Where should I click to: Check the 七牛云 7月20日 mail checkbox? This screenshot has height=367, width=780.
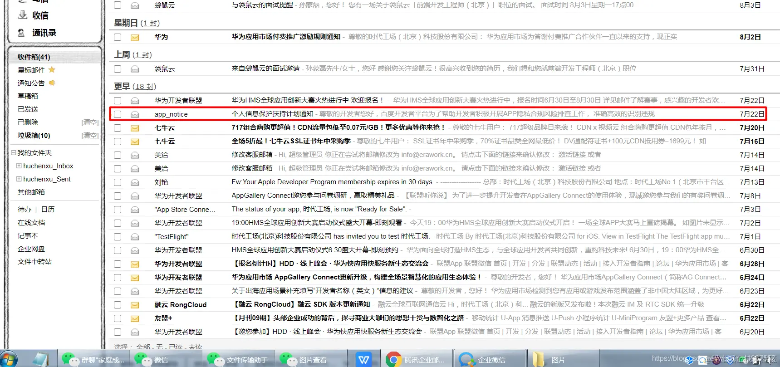click(x=118, y=128)
